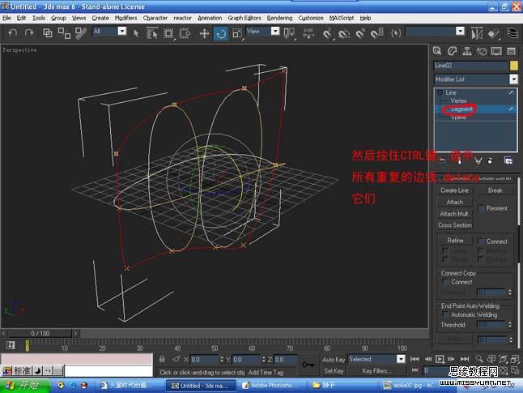The height and width of the screenshot is (393, 523).
Task: Click the Auto-Welding Threshold spinner arrows
Action: click(510, 325)
